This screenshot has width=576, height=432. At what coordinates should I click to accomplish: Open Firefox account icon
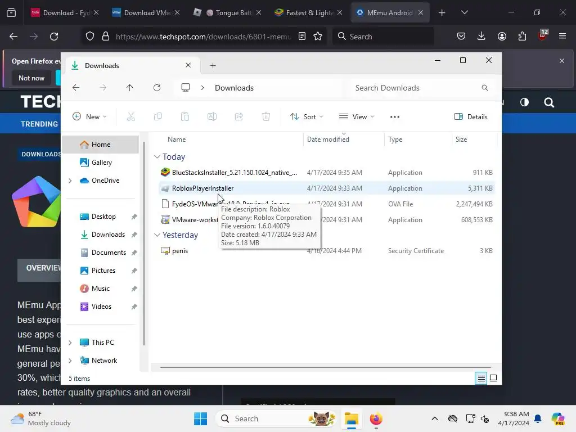[502, 37]
